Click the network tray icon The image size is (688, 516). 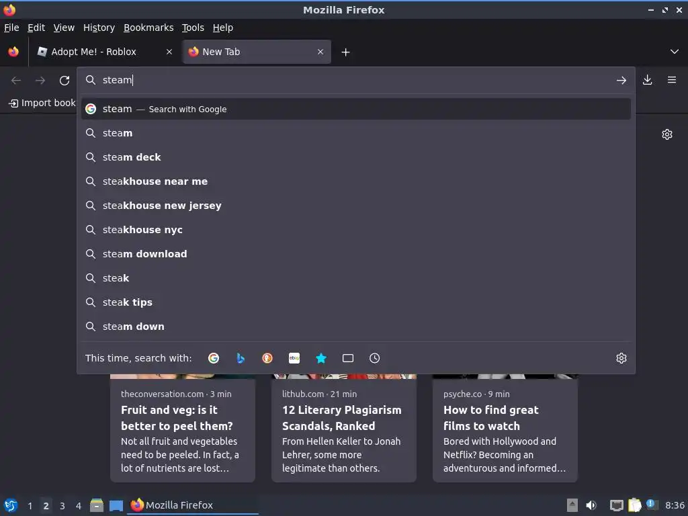point(617,505)
